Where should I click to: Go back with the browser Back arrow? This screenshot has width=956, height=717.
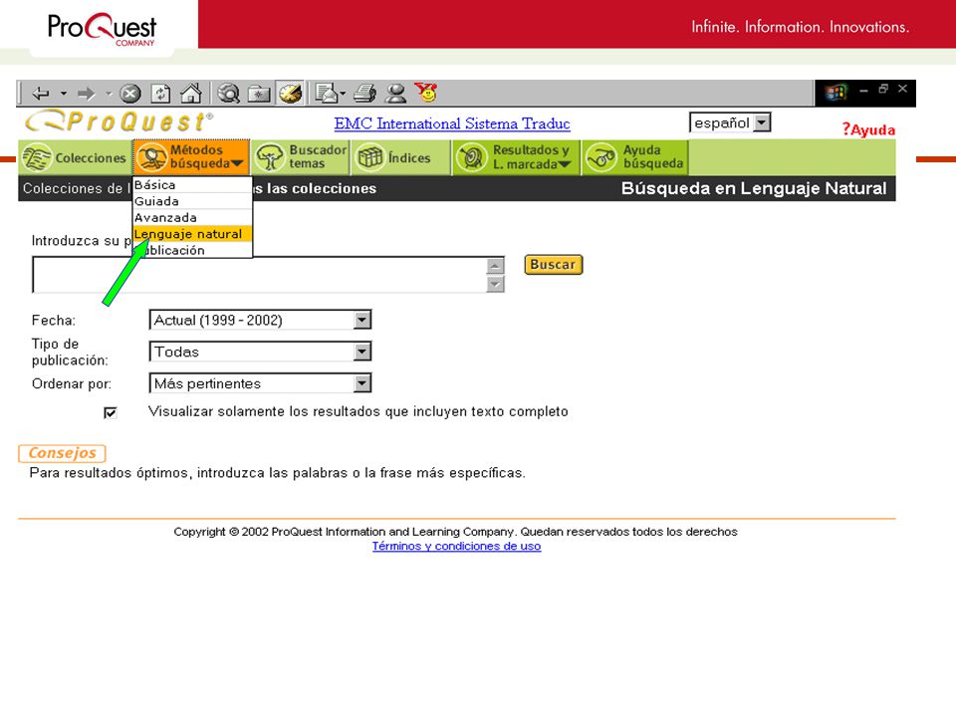click(41, 94)
